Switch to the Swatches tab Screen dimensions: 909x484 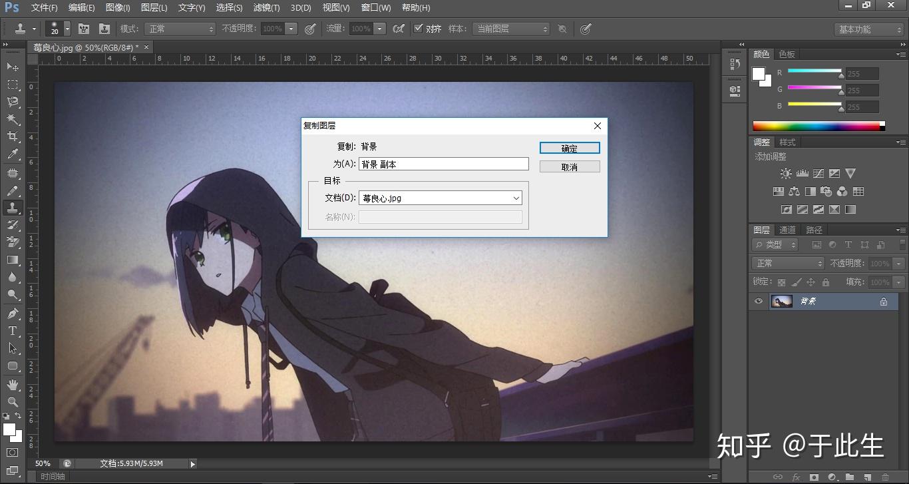[x=787, y=54]
